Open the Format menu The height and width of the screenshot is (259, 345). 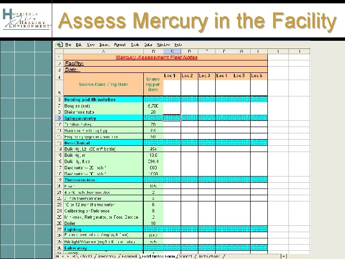tap(120, 45)
